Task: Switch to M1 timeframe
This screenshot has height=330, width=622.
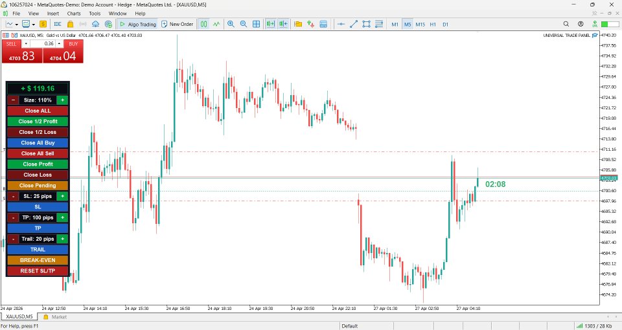Action: [x=395, y=25]
